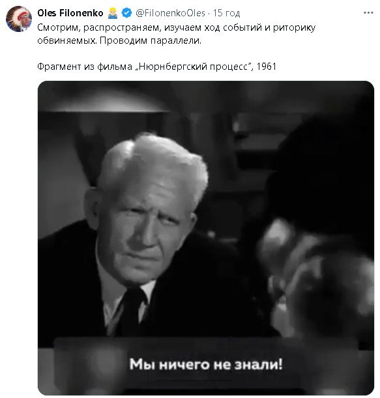Click the film title 'Нюрнбергский процесс'

pyautogui.click(x=193, y=67)
